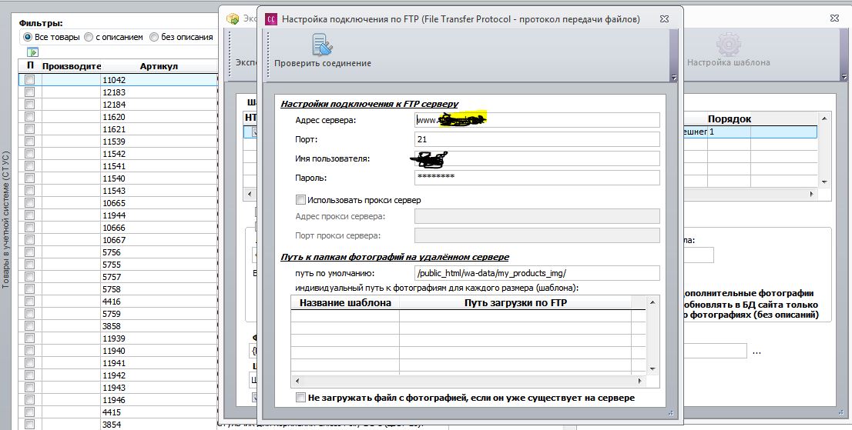Select the без описания filter radio button
852x430 pixels.
154,38
